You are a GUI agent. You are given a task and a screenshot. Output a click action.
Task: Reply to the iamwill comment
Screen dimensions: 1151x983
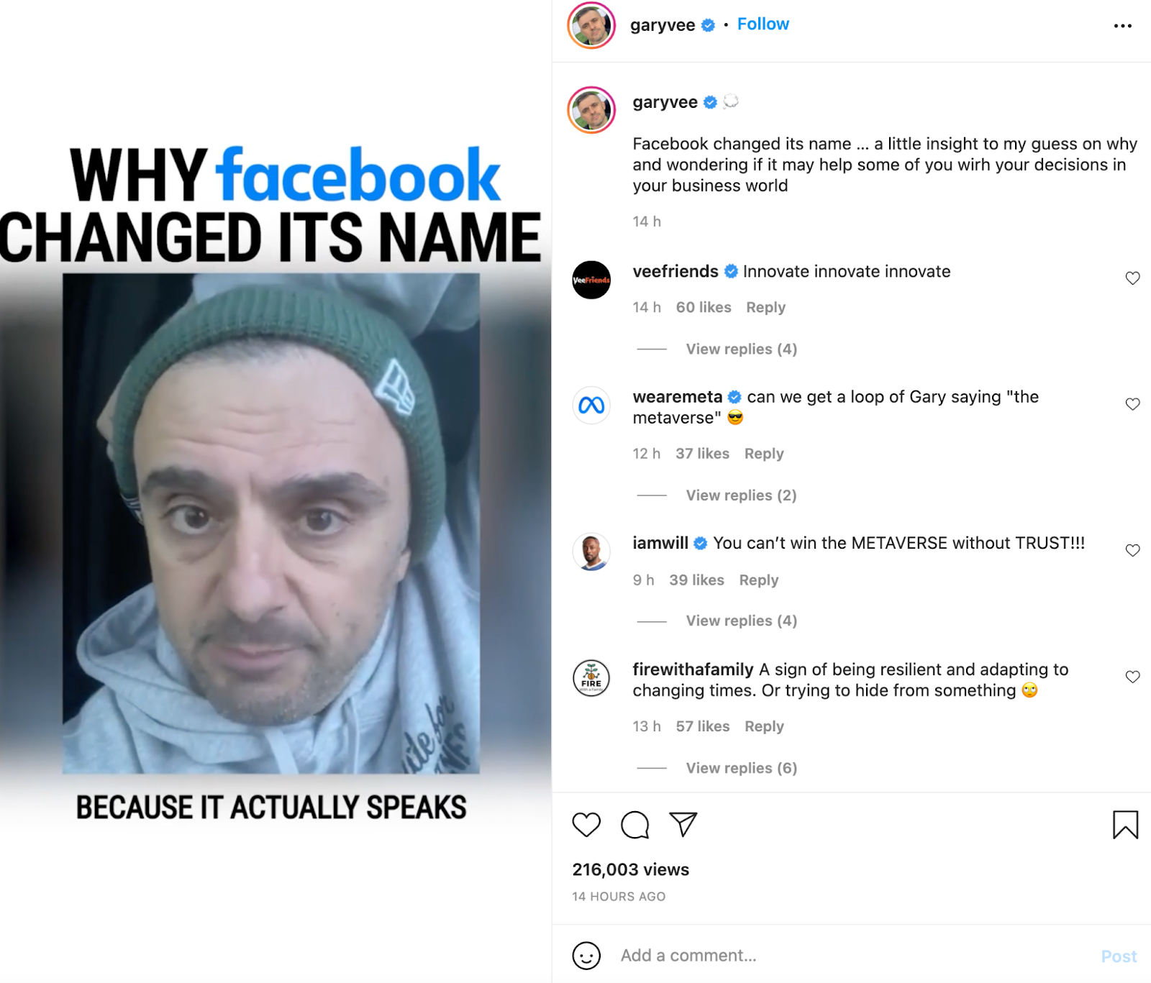[758, 580]
